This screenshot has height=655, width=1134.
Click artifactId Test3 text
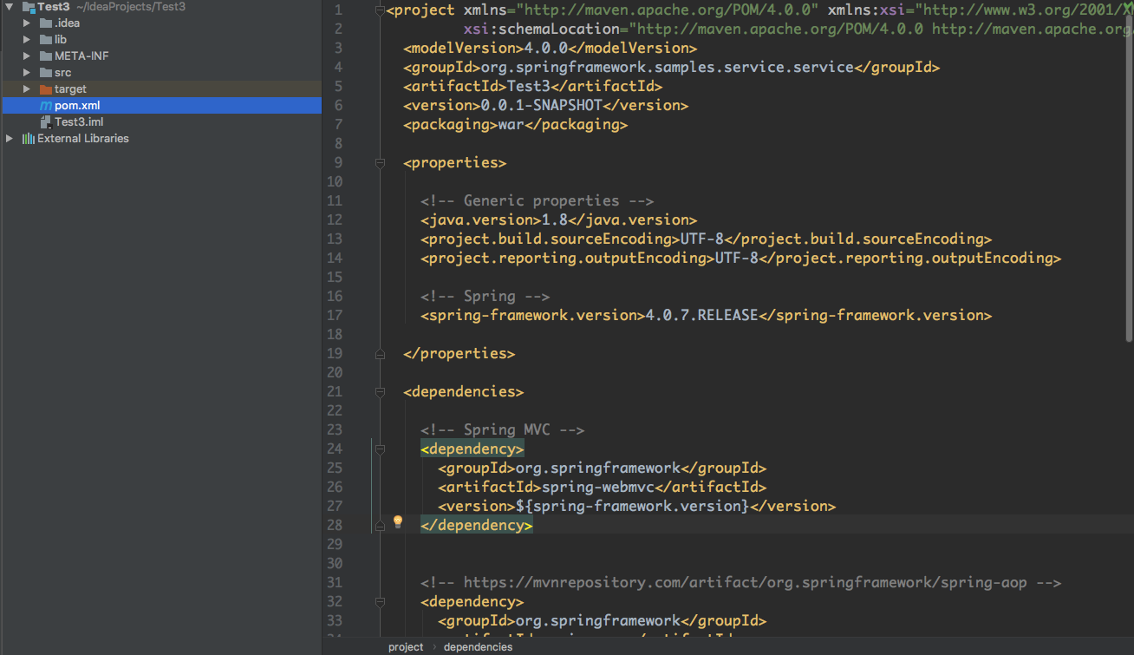coord(532,86)
